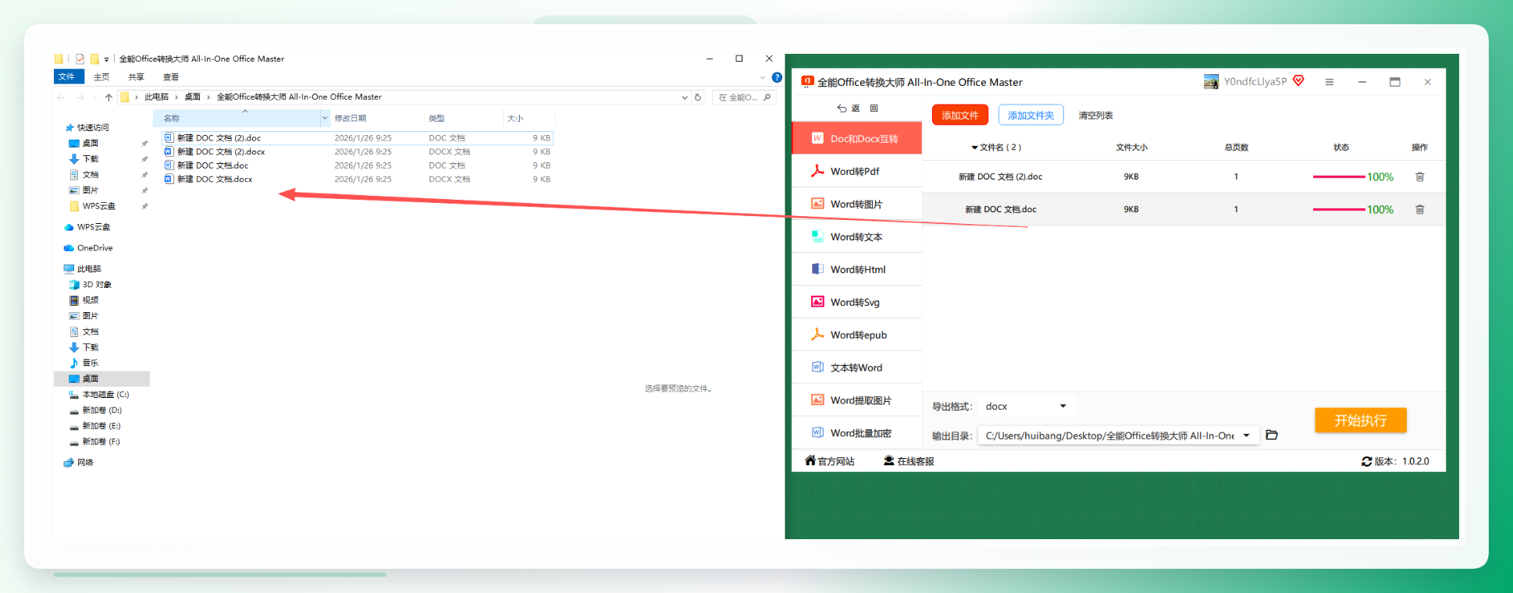Open Word转Html converter
This screenshot has width=1513, height=593.
[856, 269]
